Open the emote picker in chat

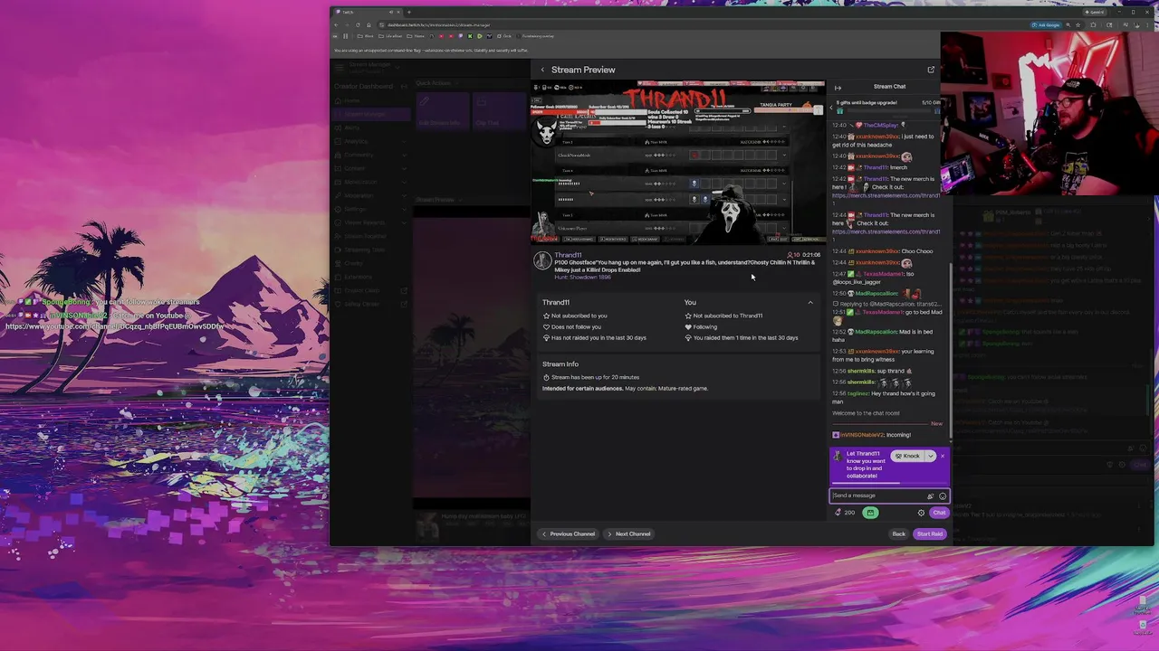point(943,495)
